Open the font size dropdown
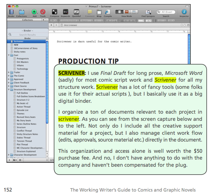This screenshot has height=196, width=209. (99, 21)
